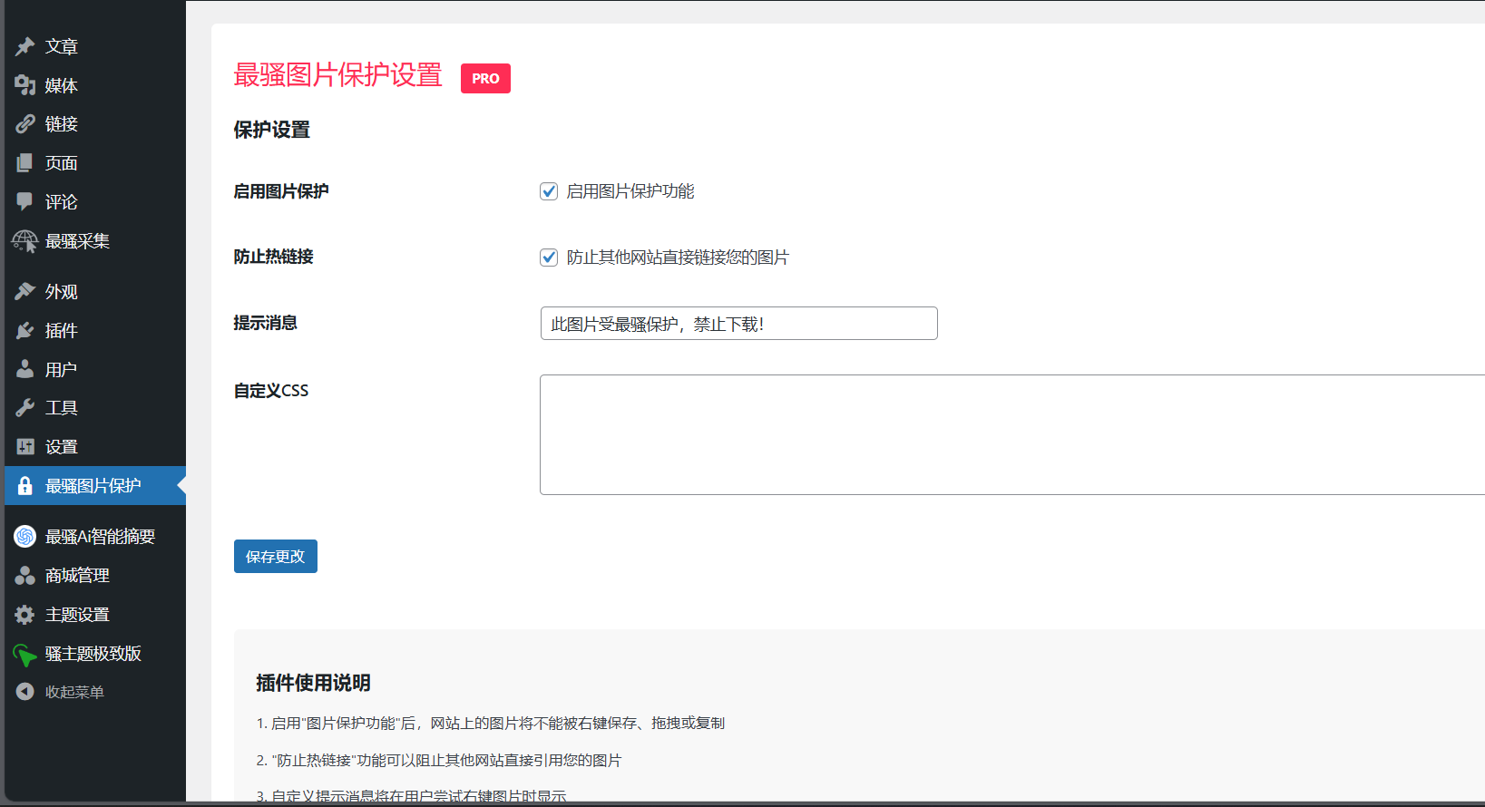Uncheck the 启用图片保护功能 checkbox
Viewport: 1485px width, 807px height.
coord(549,191)
